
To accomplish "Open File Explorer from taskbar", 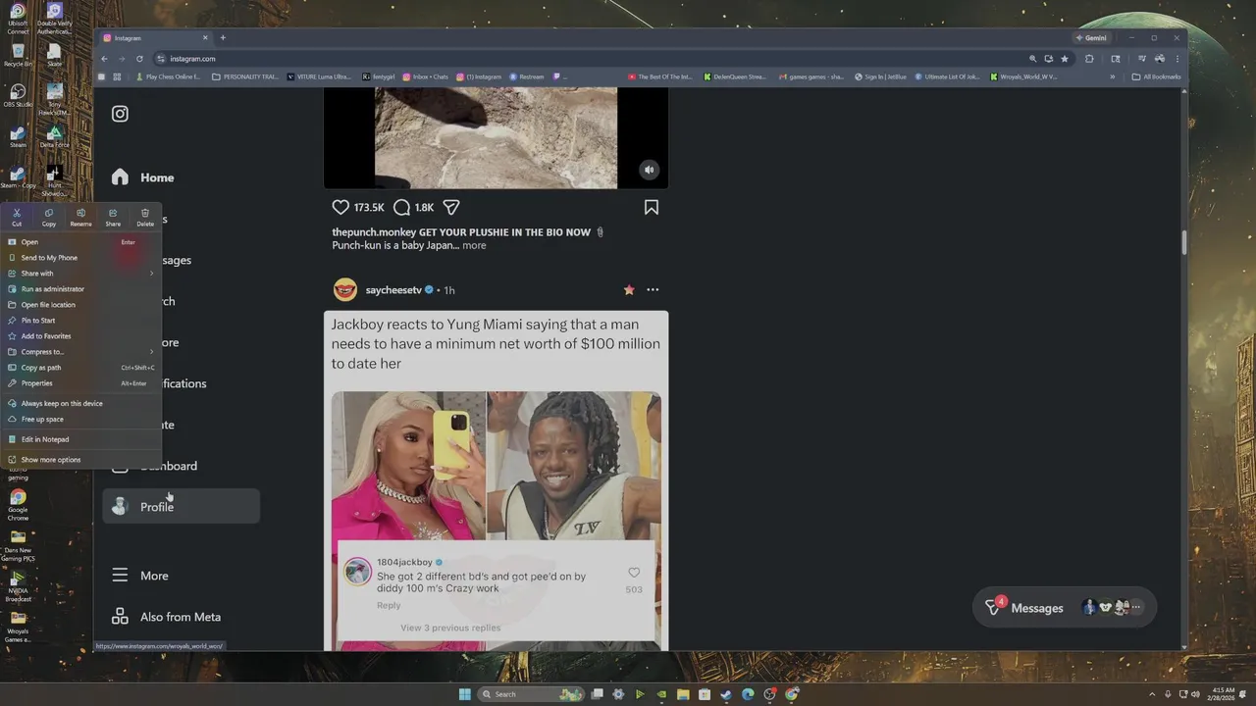I will 683,694.
